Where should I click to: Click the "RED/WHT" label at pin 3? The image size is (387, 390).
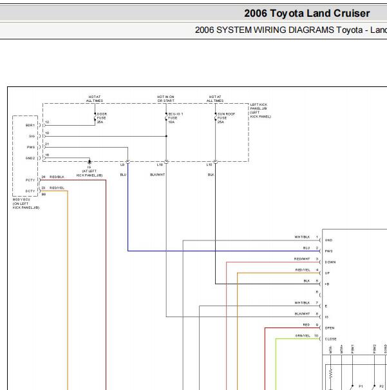point(302,258)
